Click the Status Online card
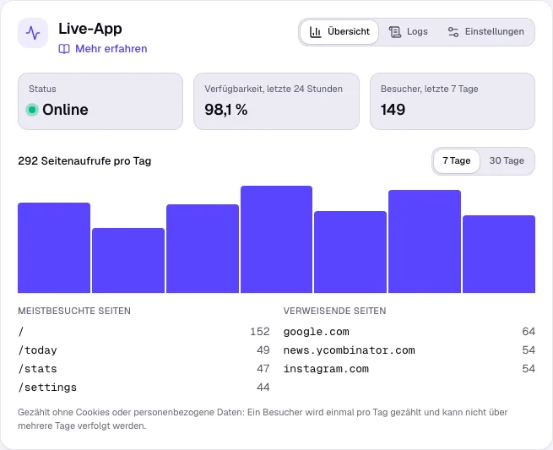The height and width of the screenshot is (450, 553). 100,101
